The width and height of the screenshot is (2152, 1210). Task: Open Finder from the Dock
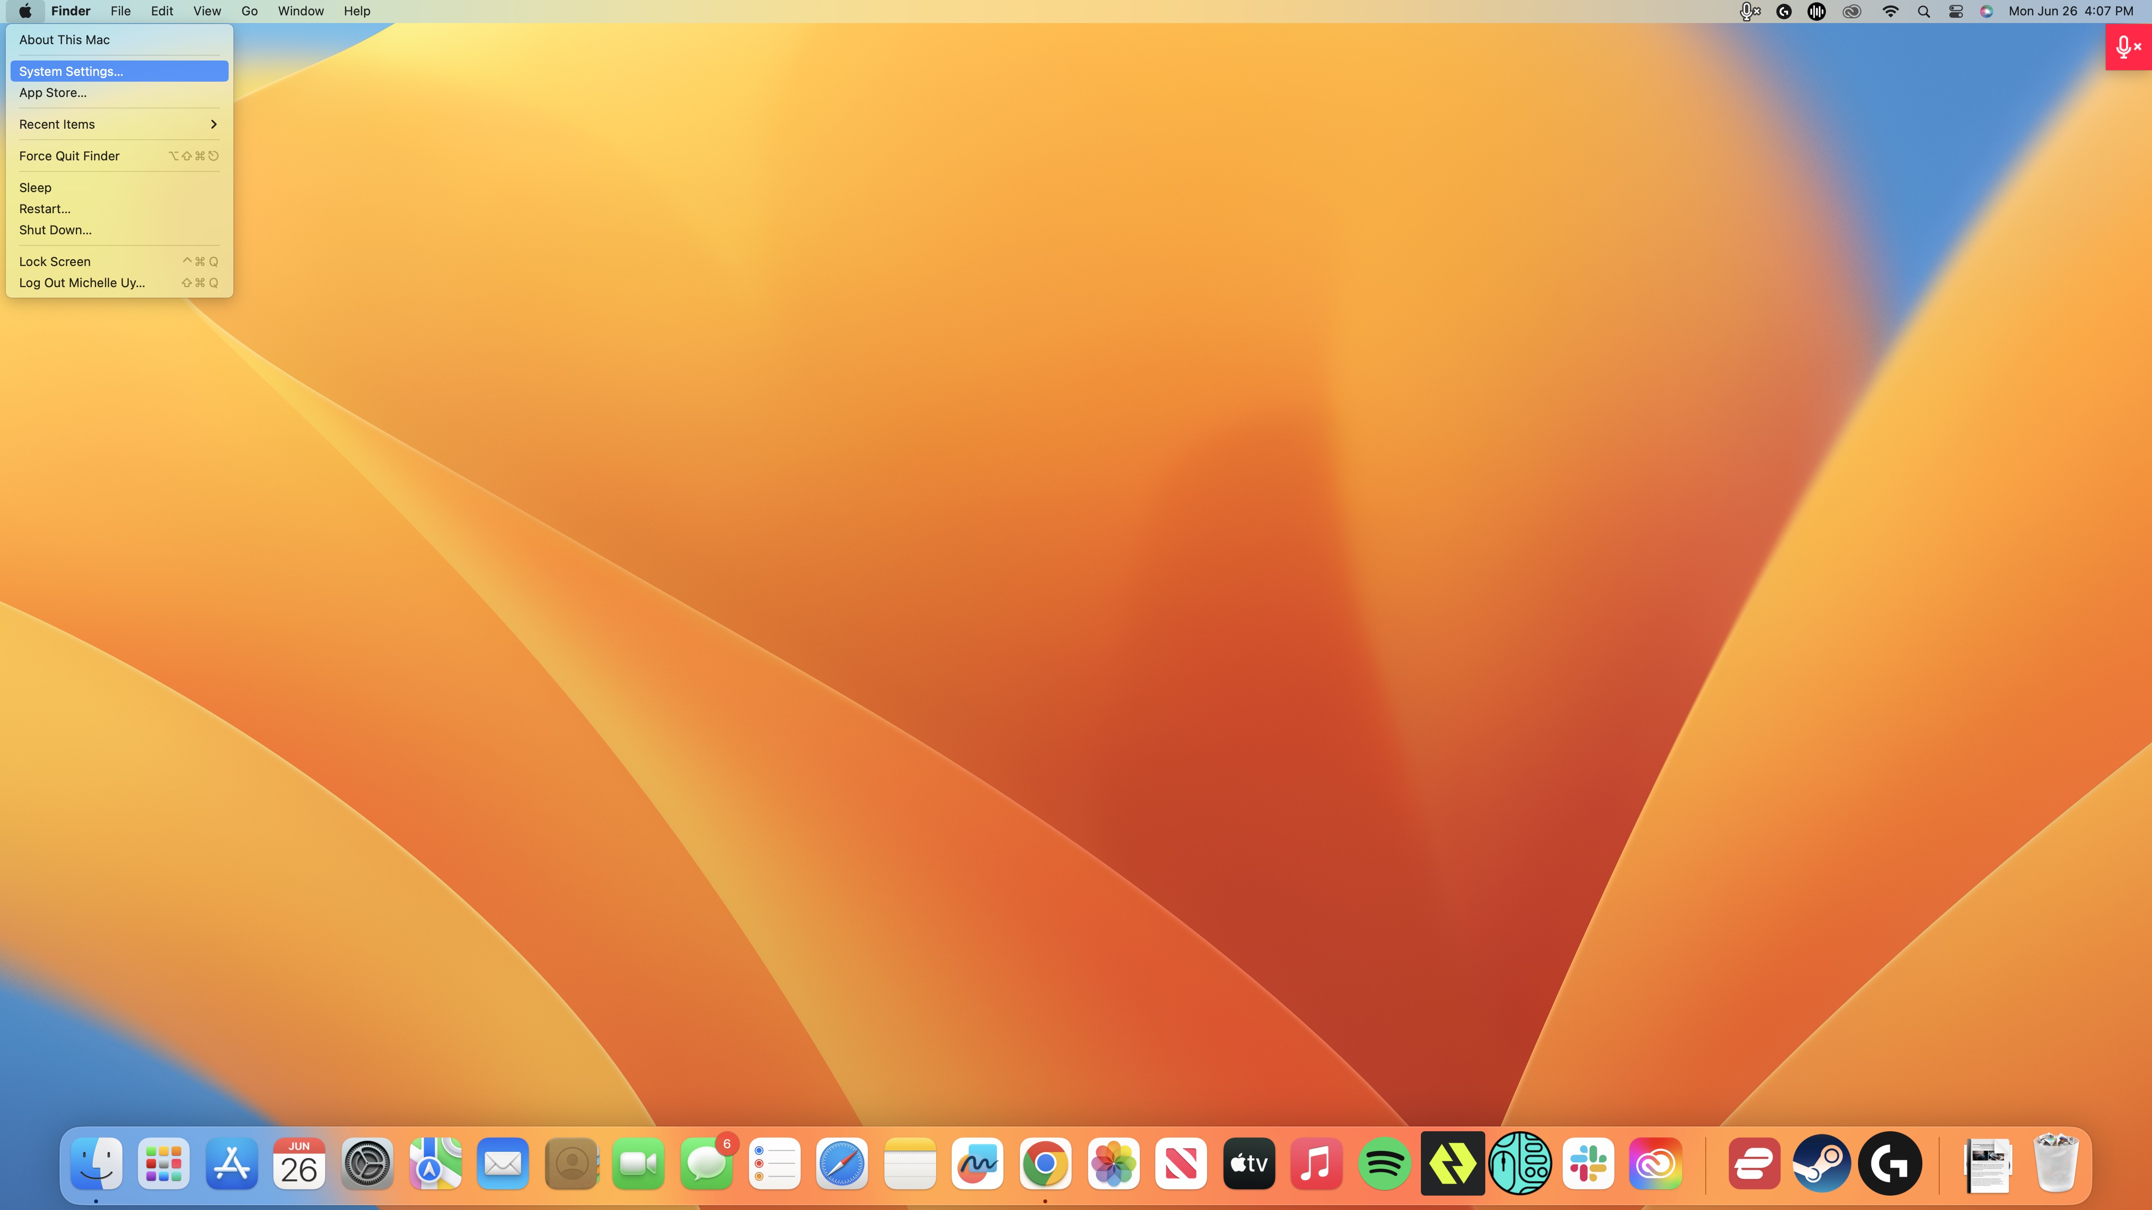(96, 1163)
